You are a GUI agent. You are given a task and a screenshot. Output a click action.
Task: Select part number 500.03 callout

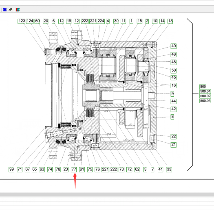205,101
